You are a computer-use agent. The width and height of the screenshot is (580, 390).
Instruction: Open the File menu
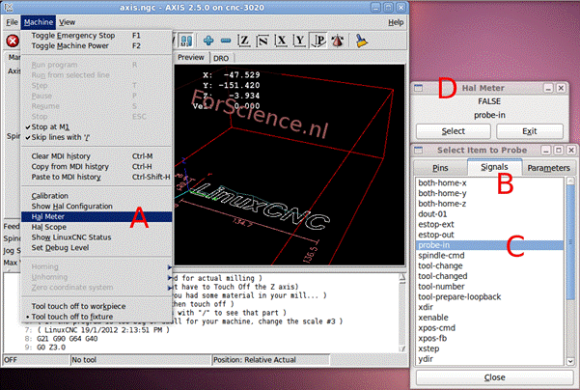[x=12, y=22]
